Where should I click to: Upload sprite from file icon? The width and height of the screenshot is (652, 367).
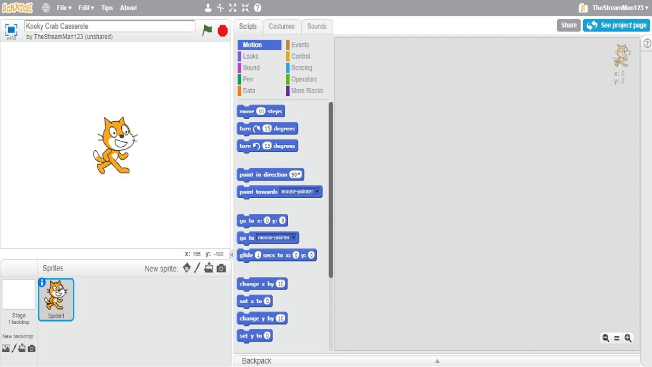(x=208, y=268)
